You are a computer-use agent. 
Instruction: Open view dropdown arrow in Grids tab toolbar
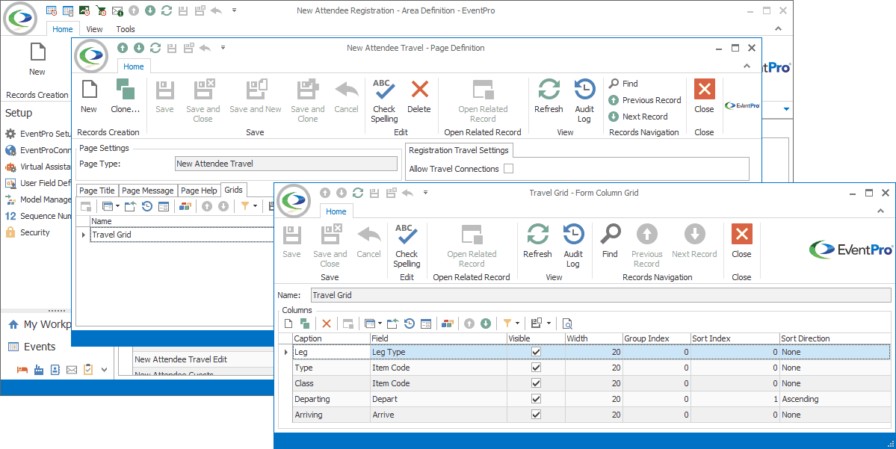tap(117, 206)
